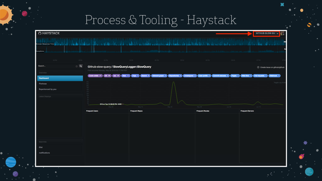Filter by Repositories 4 tag
This screenshot has width=322, height=181.
pyautogui.click(x=175, y=76)
